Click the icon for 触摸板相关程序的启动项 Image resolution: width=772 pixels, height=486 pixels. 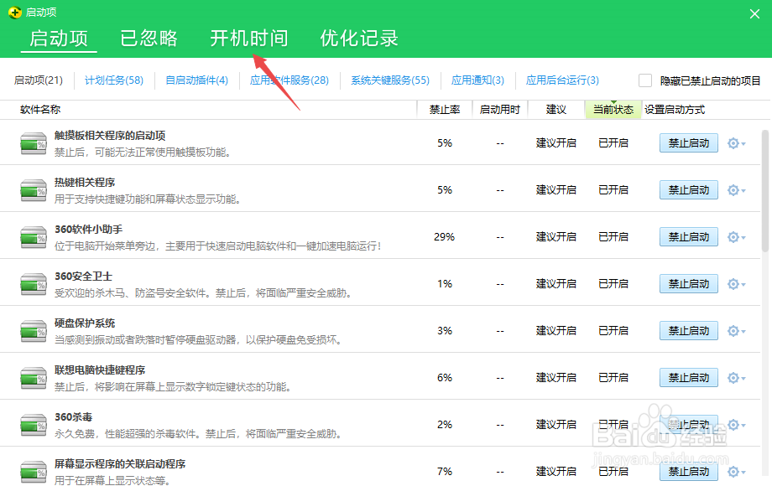34,143
